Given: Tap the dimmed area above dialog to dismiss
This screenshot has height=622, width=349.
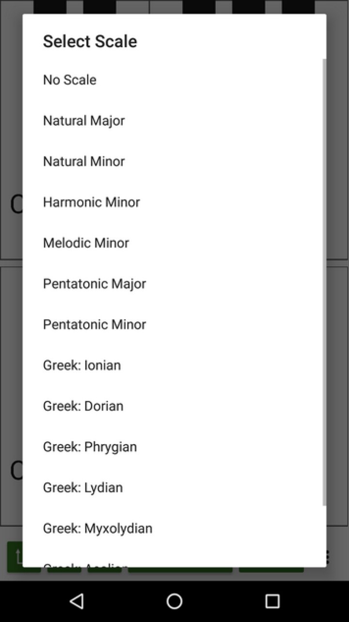Looking at the screenshot, I should click(174, 7).
